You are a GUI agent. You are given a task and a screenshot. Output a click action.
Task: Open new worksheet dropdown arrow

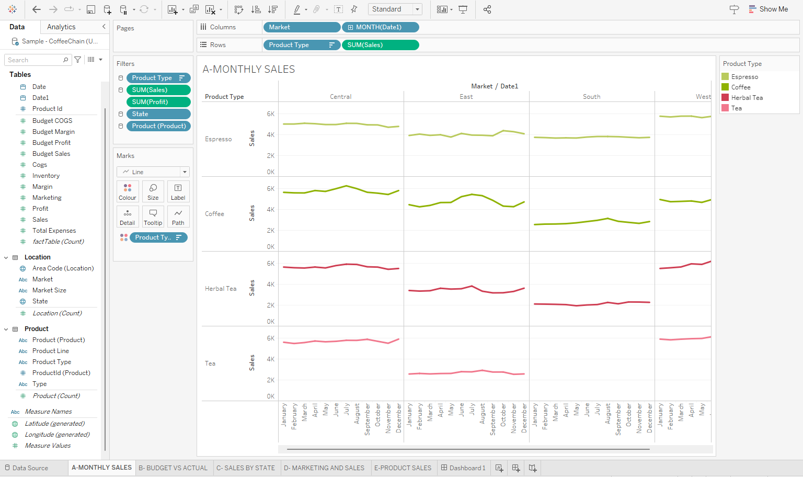tap(183, 9)
